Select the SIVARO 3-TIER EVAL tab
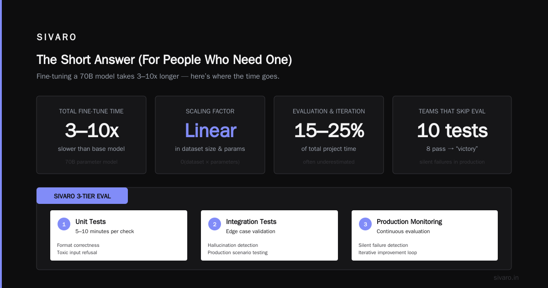 click(x=82, y=196)
